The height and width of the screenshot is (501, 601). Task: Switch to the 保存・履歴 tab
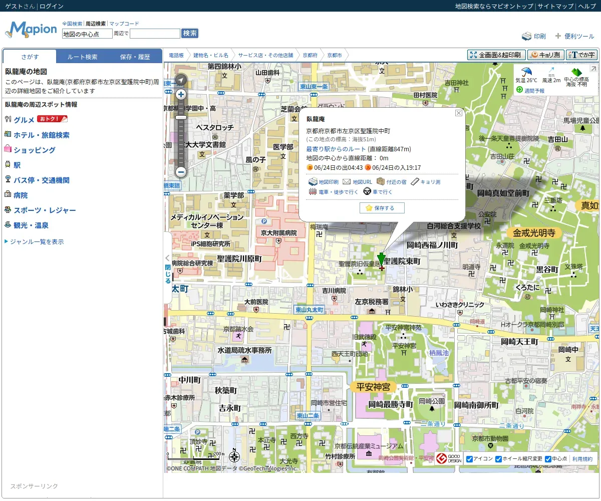[135, 57]
